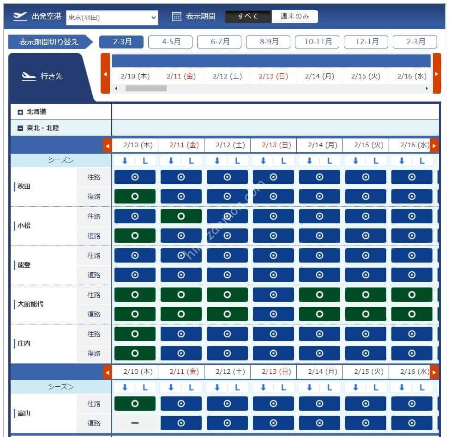Select 大館能代 往路 blue availability on 2/13
Viewport: 450px width, 437px height.
click(273, 295)
